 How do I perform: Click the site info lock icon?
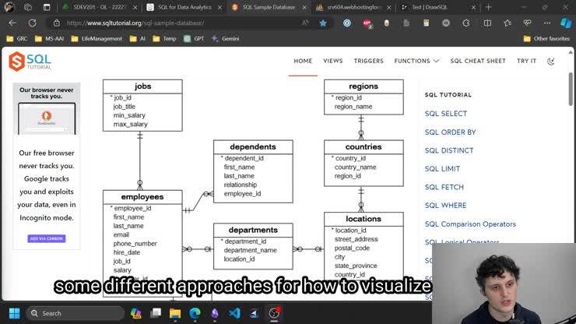coord(57,23)
